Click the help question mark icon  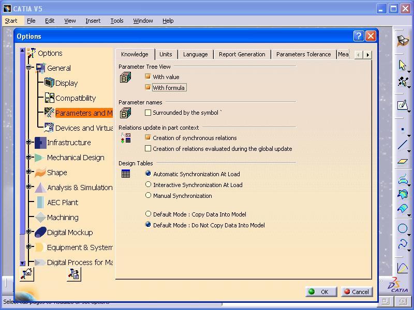click(x=359, y=36)
